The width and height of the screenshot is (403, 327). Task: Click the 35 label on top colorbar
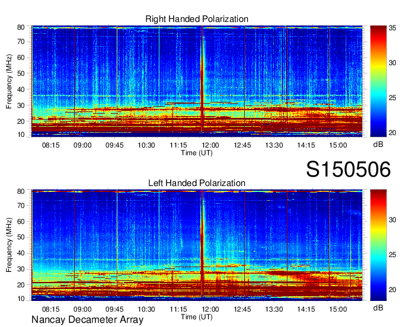pyautogui.click(x=392, y=28)
